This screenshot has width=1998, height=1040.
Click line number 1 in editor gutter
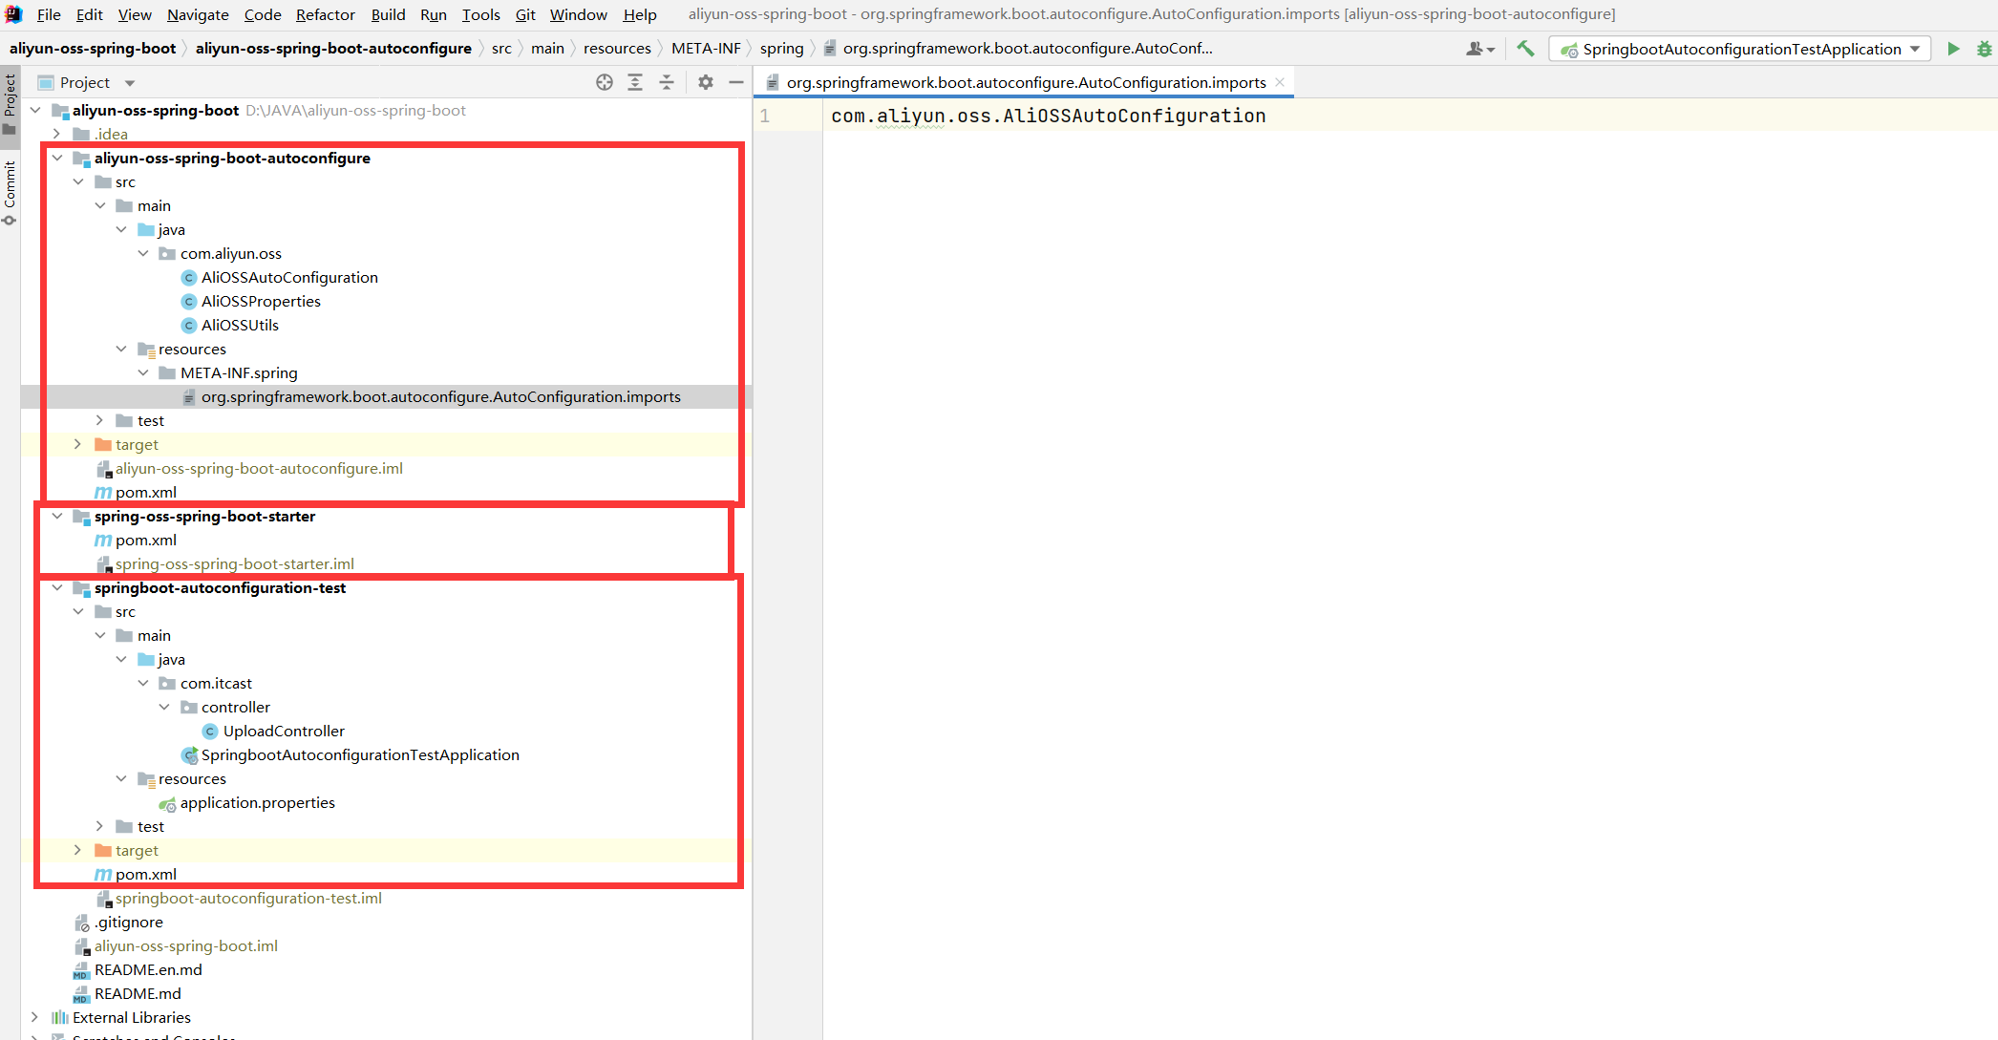click(765, 116)
